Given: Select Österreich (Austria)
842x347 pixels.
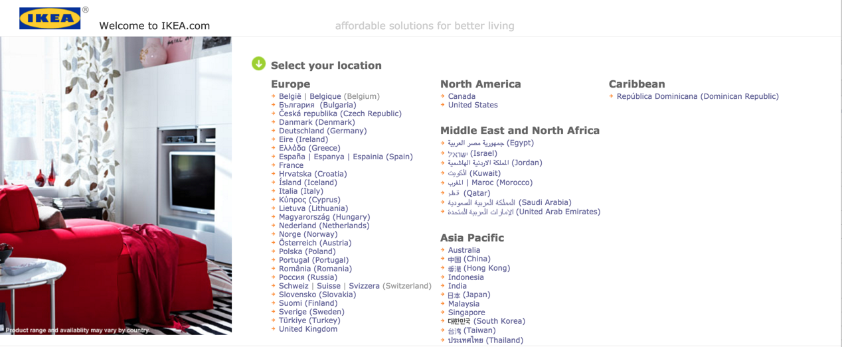Looking at the screenshot, I should point(315,243).
